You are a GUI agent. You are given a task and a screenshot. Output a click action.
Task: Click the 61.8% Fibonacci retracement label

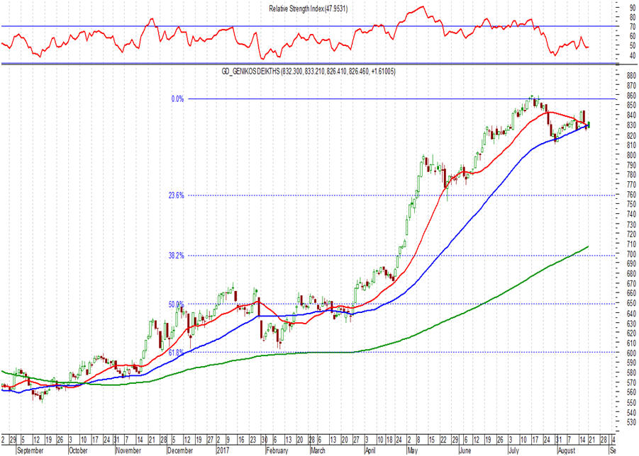177,353
